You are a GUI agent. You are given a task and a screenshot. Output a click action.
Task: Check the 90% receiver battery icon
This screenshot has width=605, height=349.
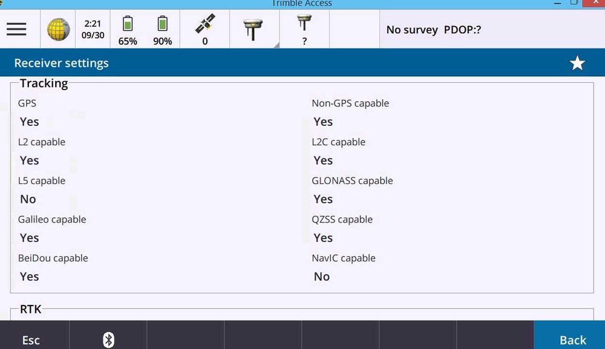point(162,30)
